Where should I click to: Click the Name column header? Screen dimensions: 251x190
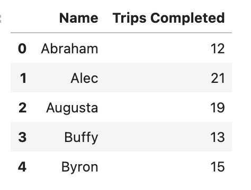[x=79, y=18]
